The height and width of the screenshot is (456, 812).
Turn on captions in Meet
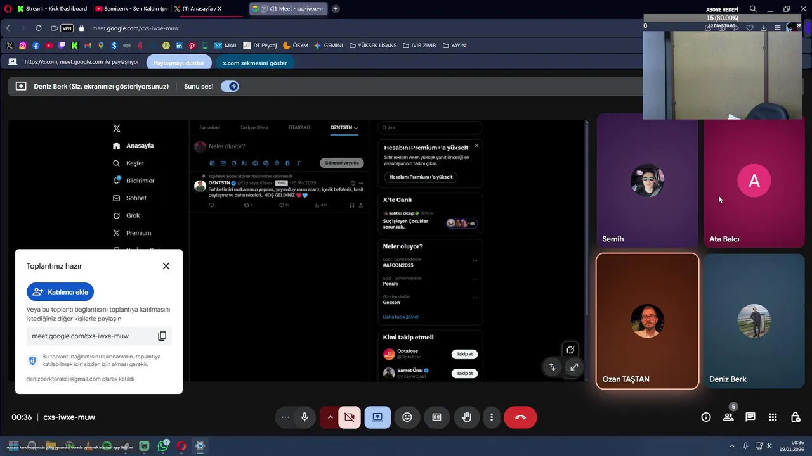click(x=436, y=417)
